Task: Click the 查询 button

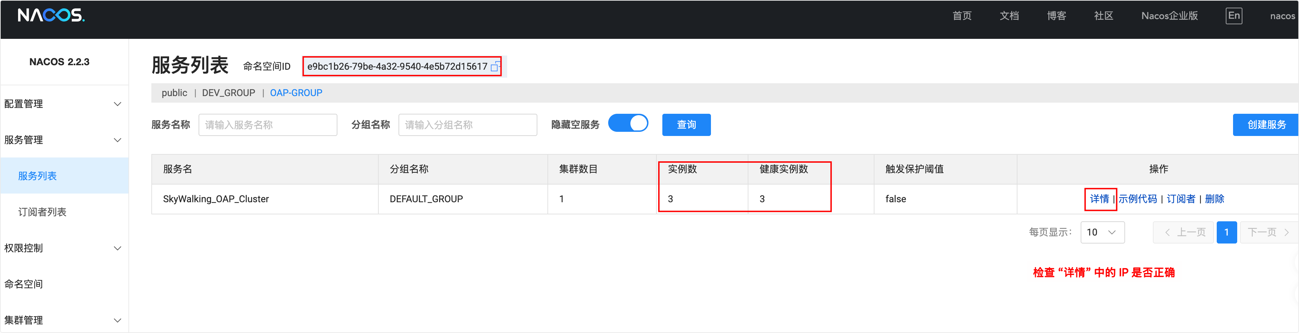Action: click(x=686, y=125)
